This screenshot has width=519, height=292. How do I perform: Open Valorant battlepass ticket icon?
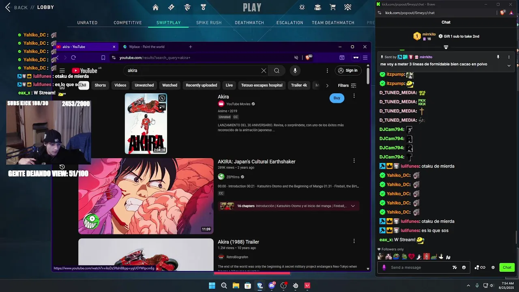coord(171,7)
